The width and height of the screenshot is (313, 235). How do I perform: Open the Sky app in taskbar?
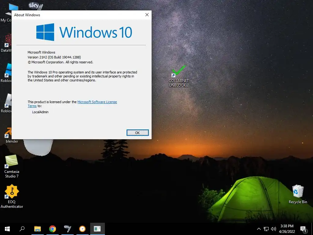[68, 229]
